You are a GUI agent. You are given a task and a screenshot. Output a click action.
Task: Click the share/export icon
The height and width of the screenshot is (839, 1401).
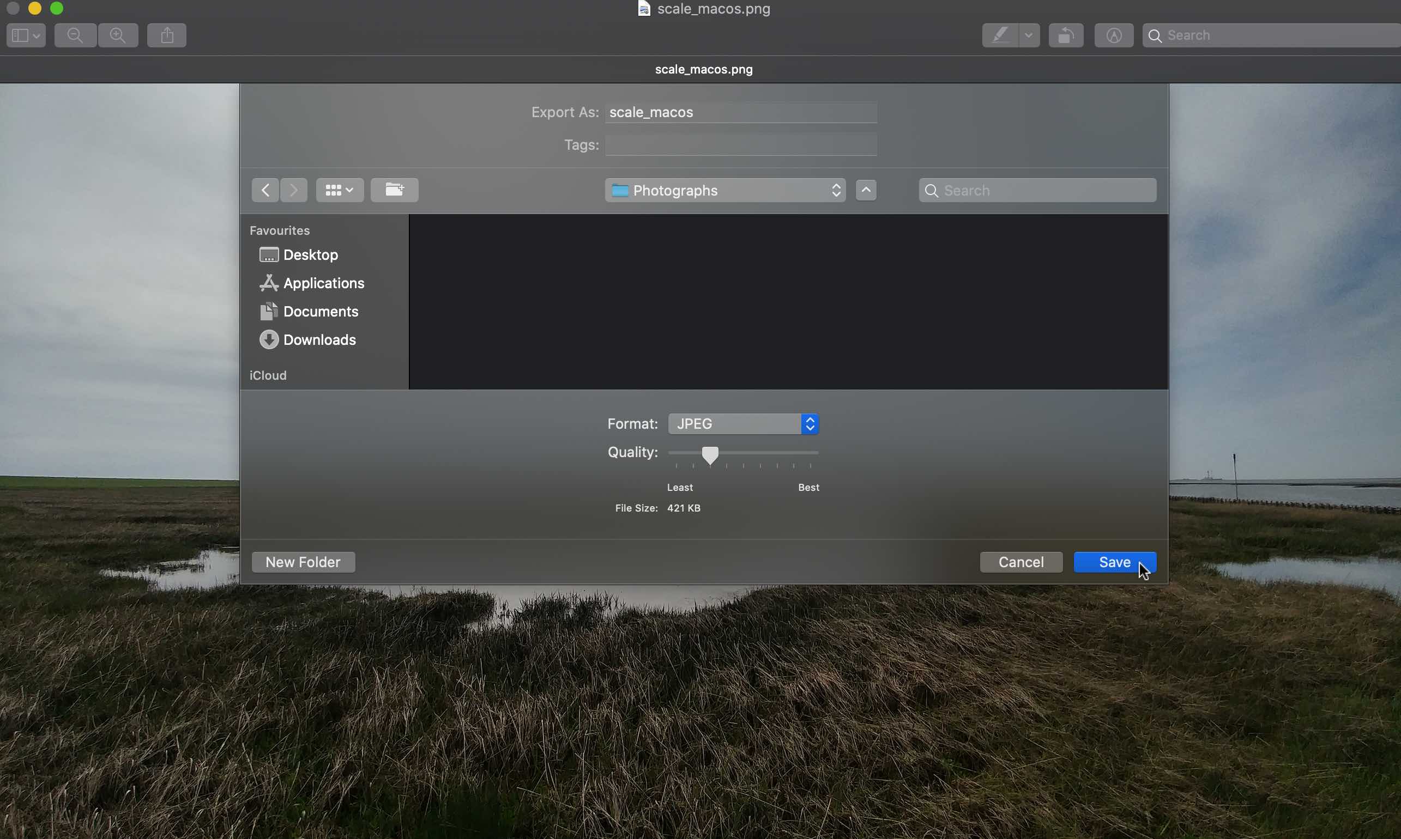tap(167, 35)
